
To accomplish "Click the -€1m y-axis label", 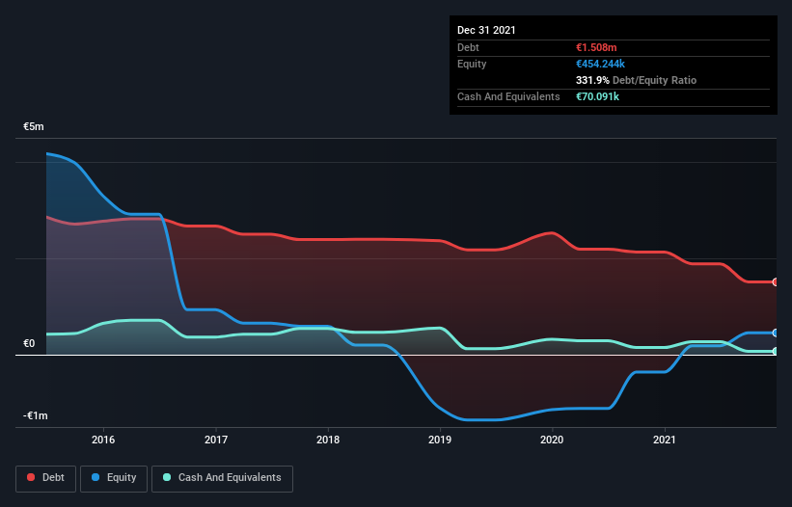I will pyautogui.click(x=36, y=415).
